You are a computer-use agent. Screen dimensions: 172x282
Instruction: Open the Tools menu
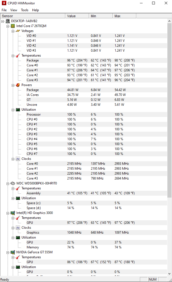[24, 10]
